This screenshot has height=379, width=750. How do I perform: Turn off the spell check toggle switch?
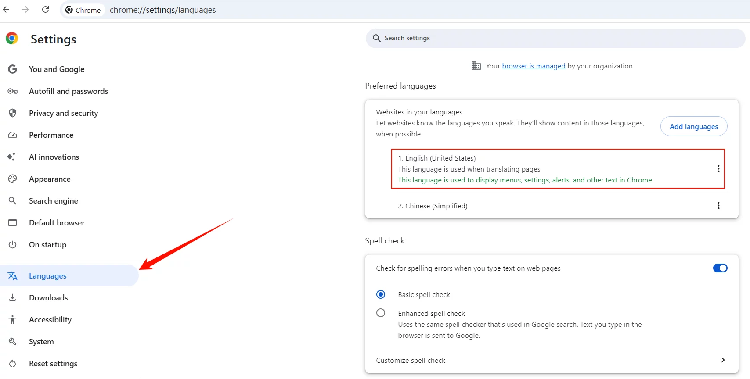pyautogui.click(x=720, y=268)
